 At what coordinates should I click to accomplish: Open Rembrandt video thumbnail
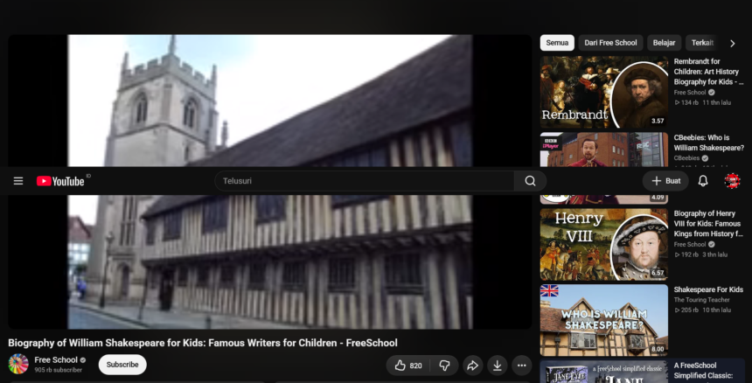coord(604,92)
